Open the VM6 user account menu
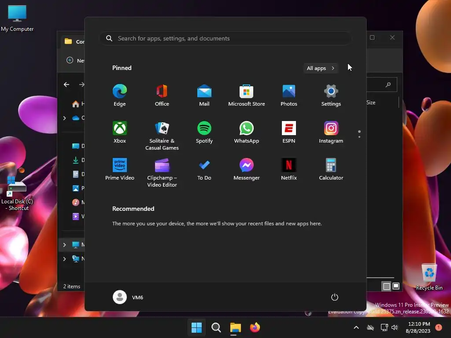This screenshot has height=338, width=451. 128,297
